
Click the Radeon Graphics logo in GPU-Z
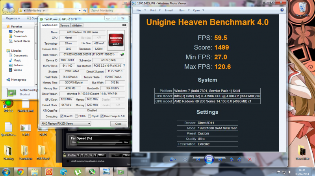click(x=116, y=40)
